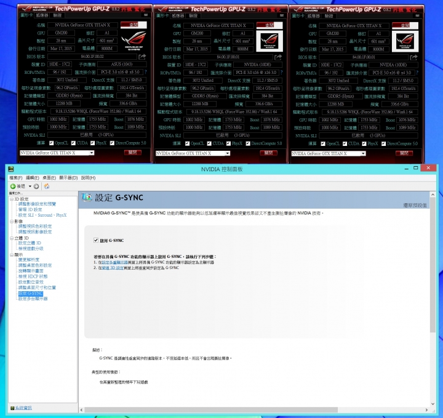Open the system information link at bottom left
443x418 pixels.
point(23,408)
